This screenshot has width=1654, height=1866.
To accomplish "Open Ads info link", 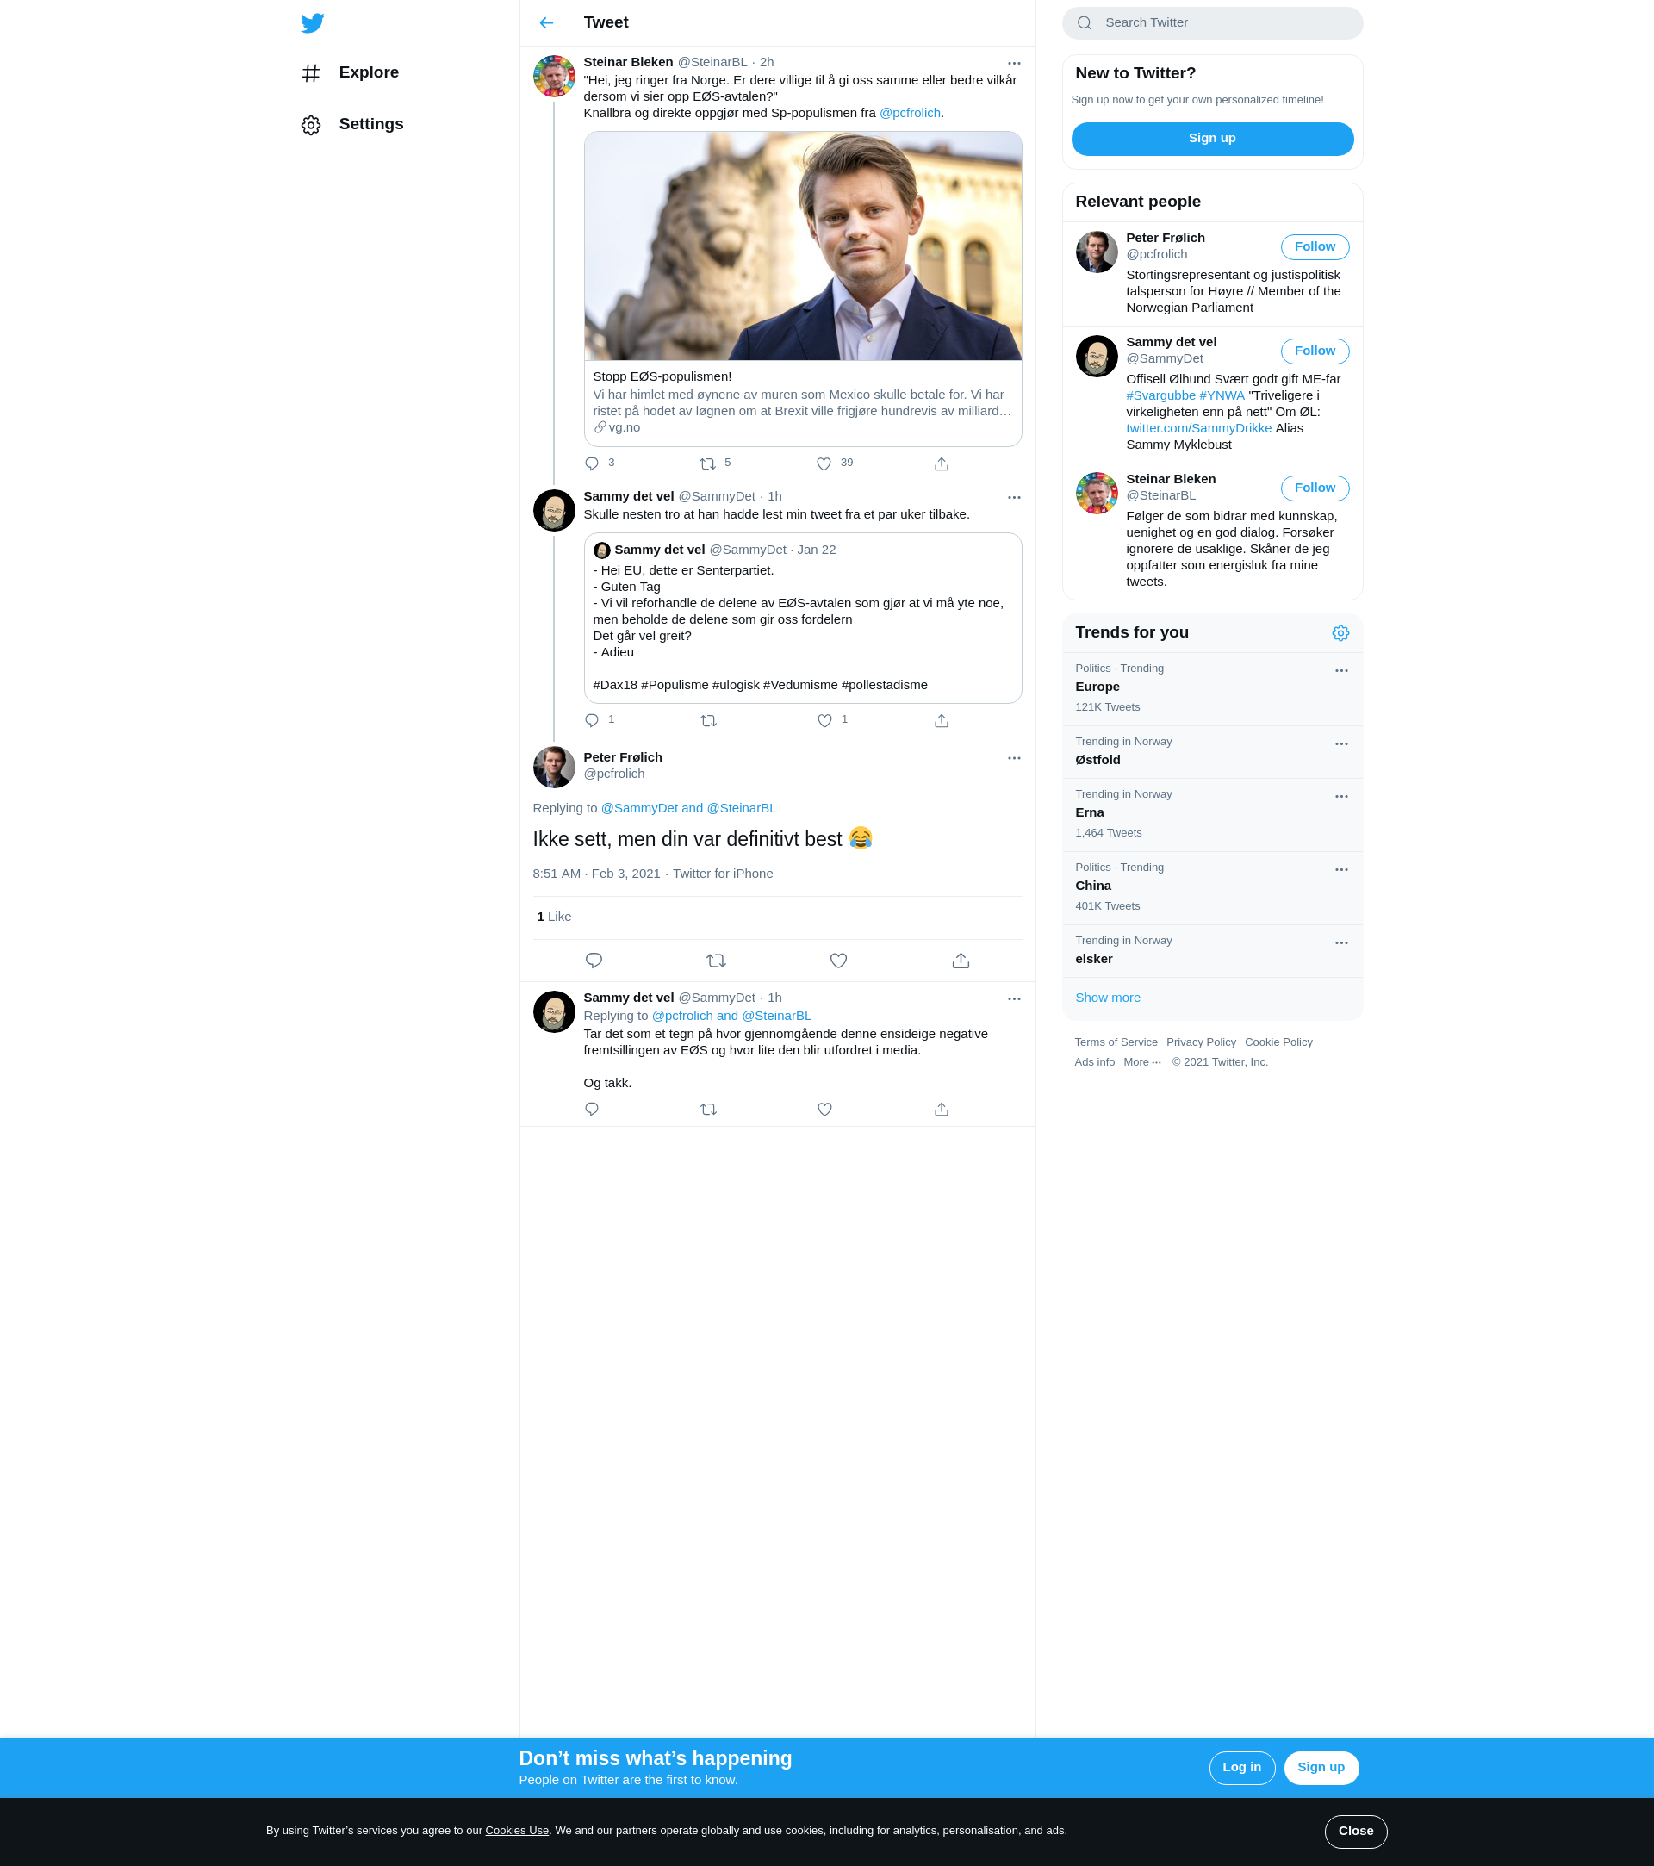I will coord(1094,1062).
